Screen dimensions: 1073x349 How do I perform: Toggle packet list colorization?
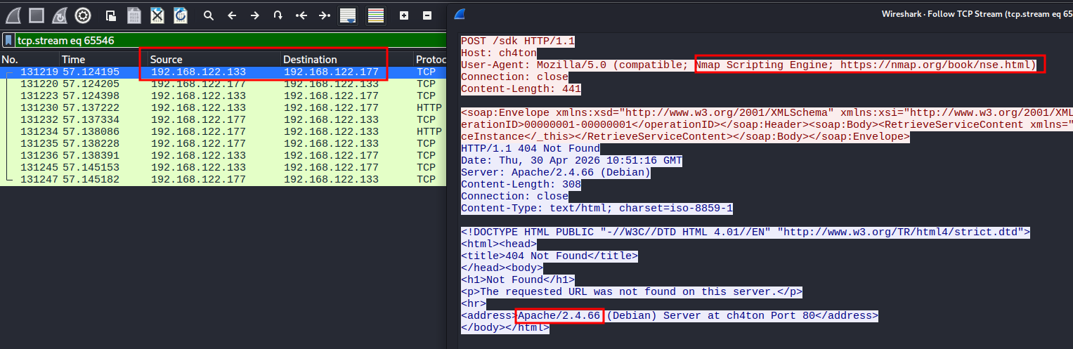click(376, 15)
